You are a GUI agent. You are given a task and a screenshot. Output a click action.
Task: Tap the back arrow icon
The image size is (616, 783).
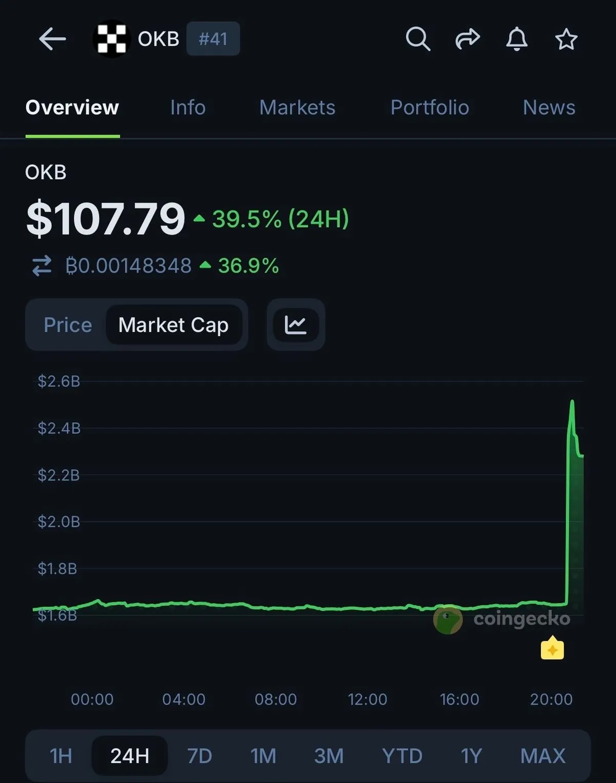pos(52,39)
